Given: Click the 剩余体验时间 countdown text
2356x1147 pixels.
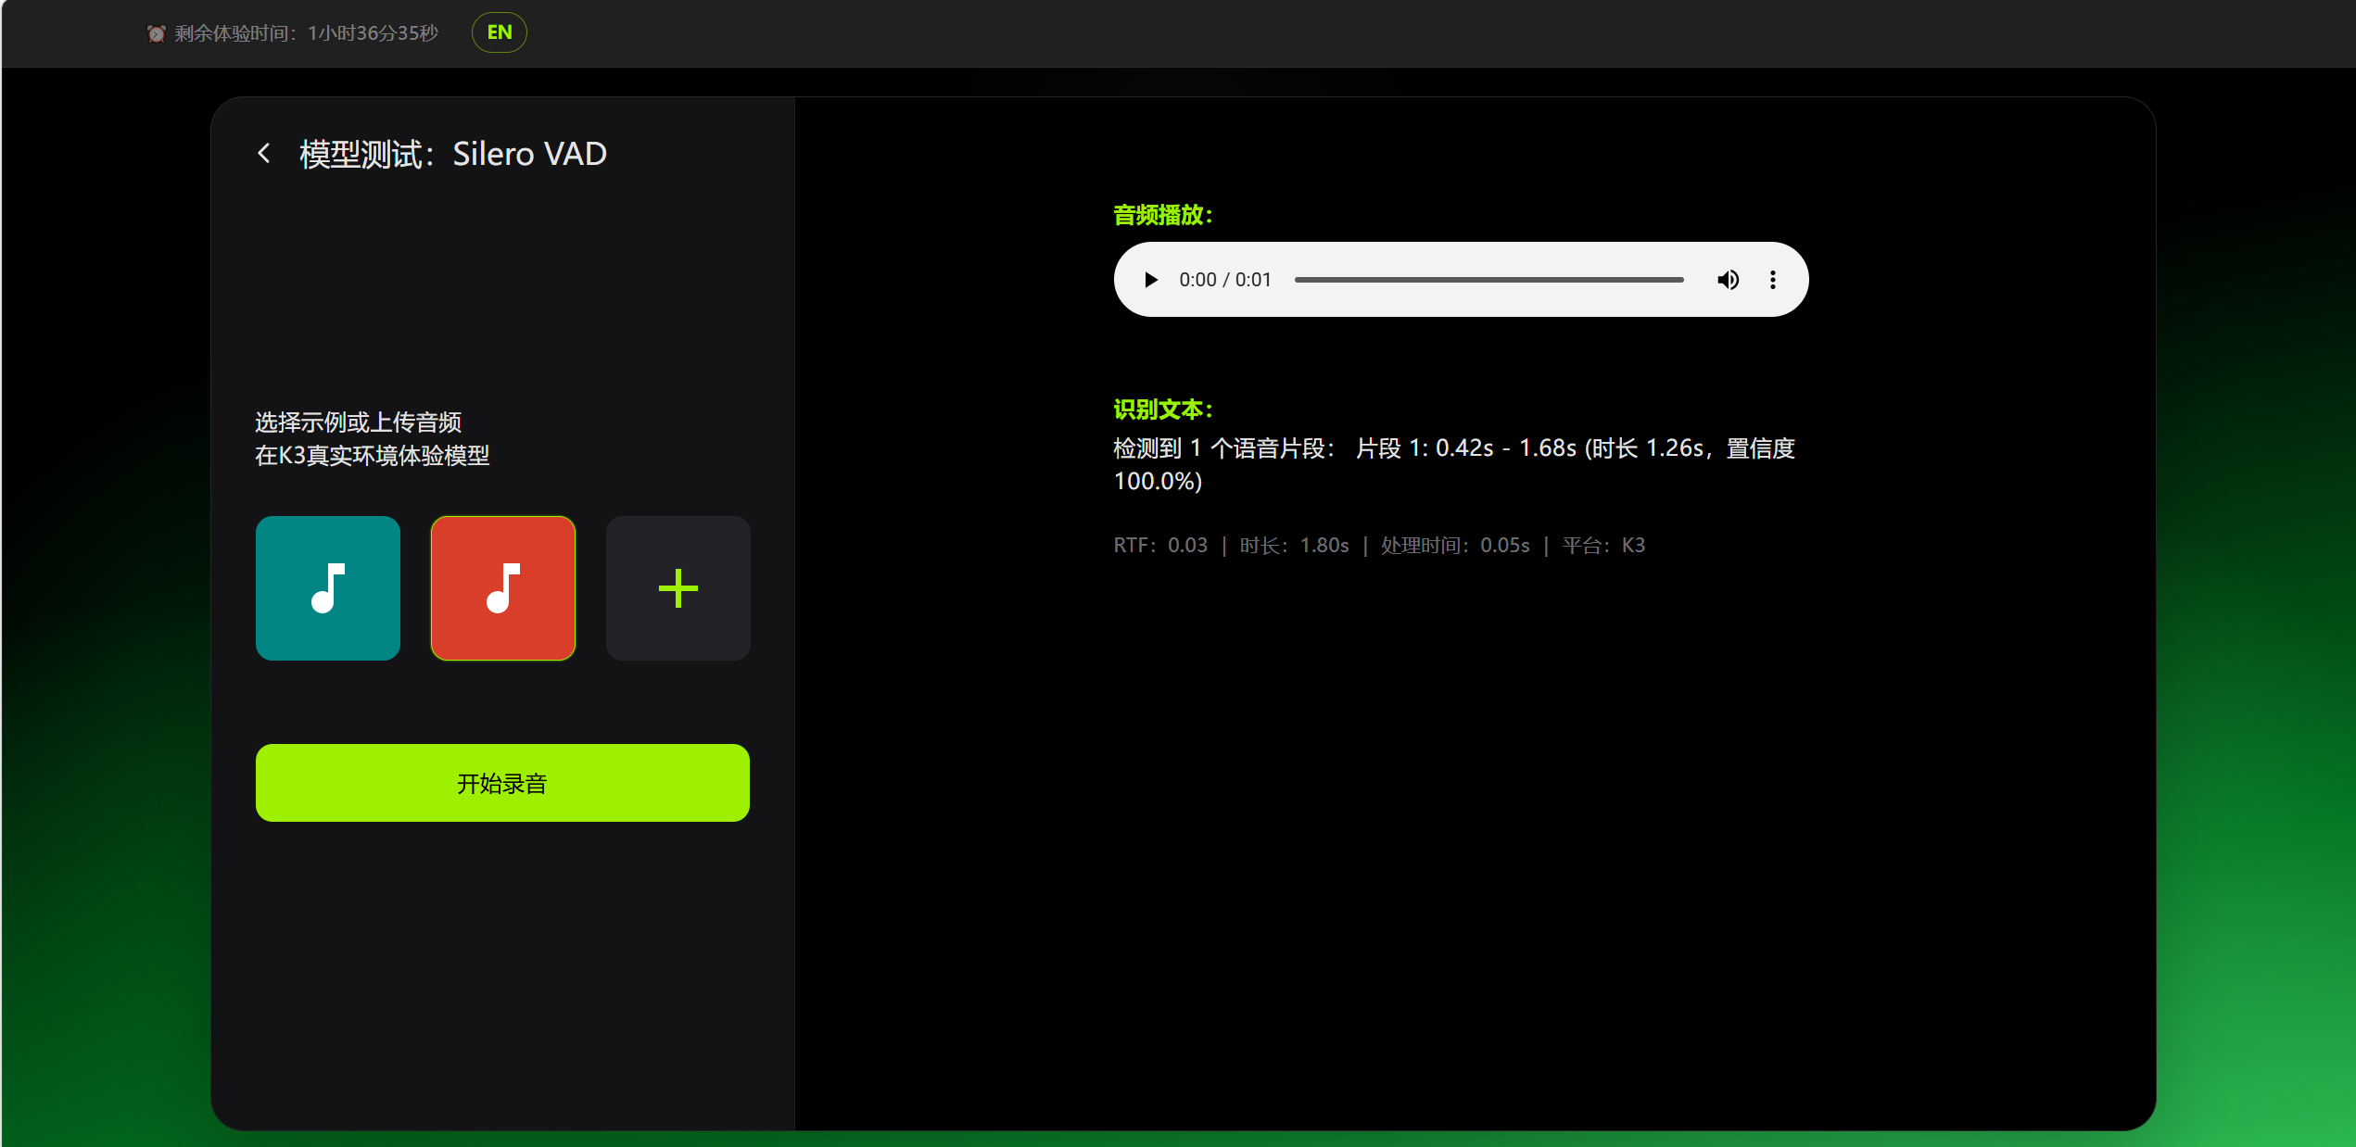Looking at the screenshot, I should (306, 33).
